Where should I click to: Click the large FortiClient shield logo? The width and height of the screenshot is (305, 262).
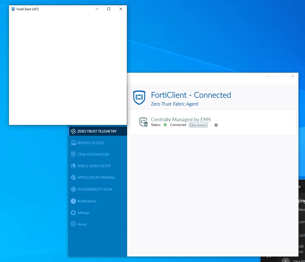tap(139, 98)
